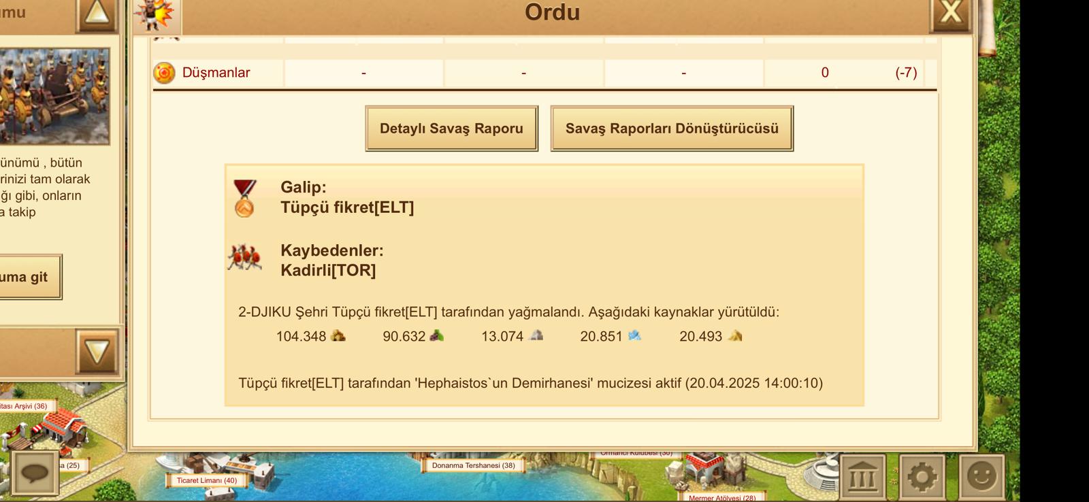This screenshot has height=502, width=1089.
Task: Select the Mermer Atölyesi (28) building
Action: (722, 497)
